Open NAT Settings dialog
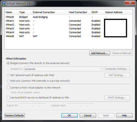Viewport: 137px width, 122px height. tap(117, 75)
